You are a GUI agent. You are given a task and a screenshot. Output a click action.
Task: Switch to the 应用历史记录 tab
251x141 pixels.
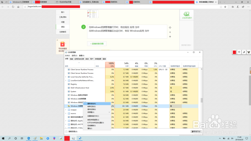tap(79, 59)
